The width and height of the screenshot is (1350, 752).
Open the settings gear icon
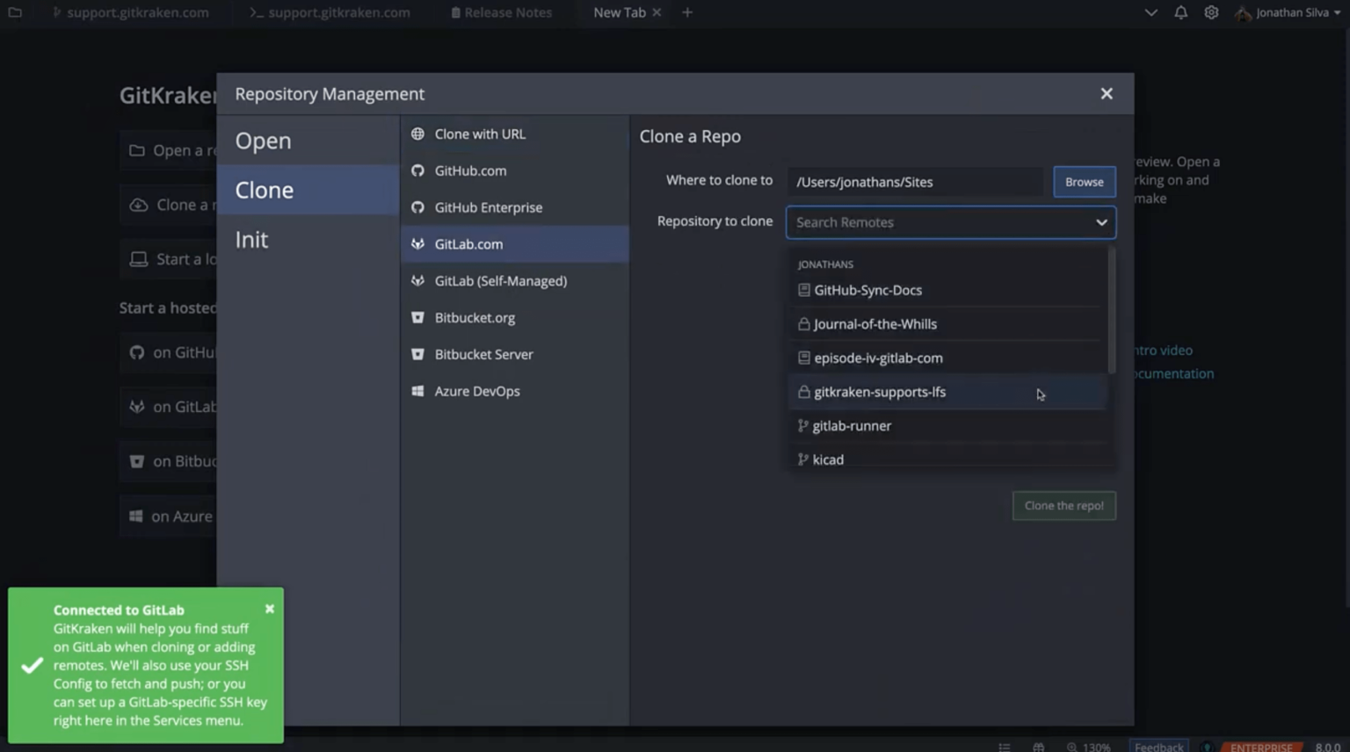coord(1210,12)
